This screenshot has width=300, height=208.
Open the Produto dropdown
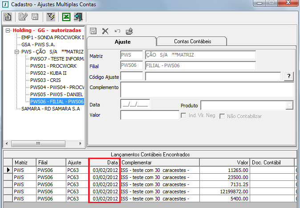[x=289, y=105]
